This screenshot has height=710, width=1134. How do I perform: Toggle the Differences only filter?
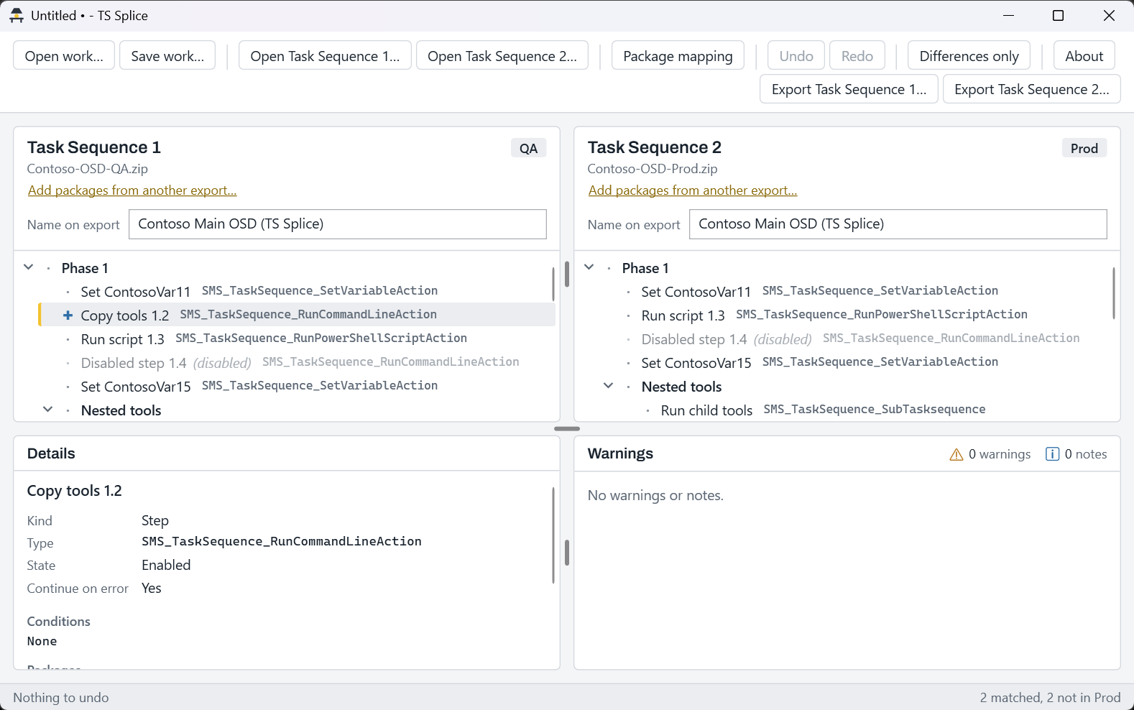point(969,56)
